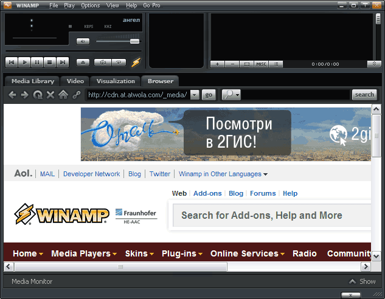The image size is (385, 299).
Task: Skip to next track button
Action: (63, 63)
